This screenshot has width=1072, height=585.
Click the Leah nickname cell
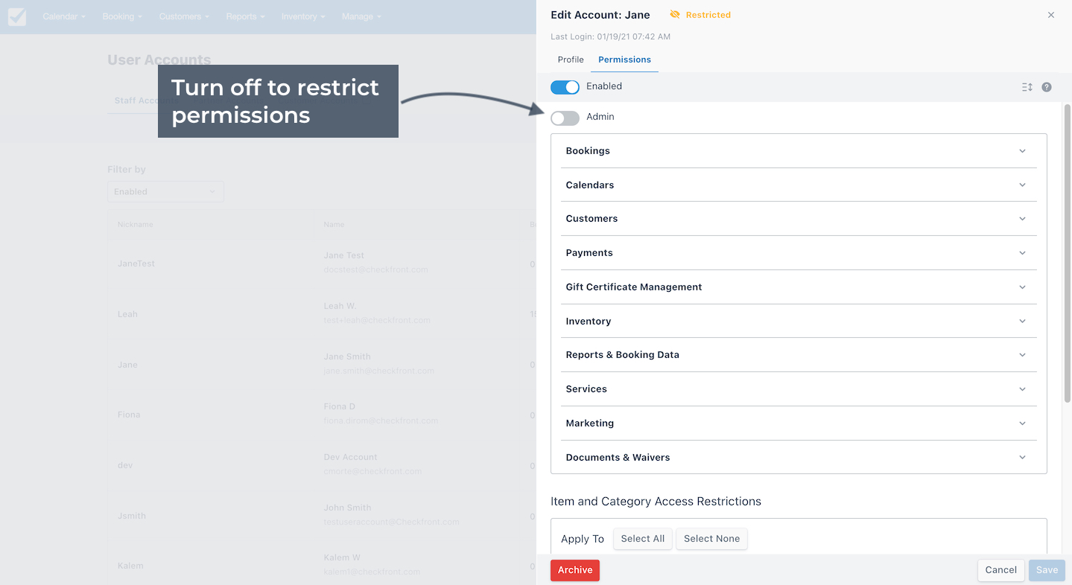(x=127, y=314)
